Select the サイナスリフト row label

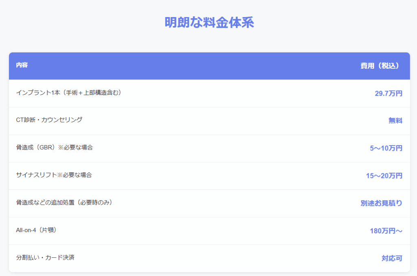(36, 175)
